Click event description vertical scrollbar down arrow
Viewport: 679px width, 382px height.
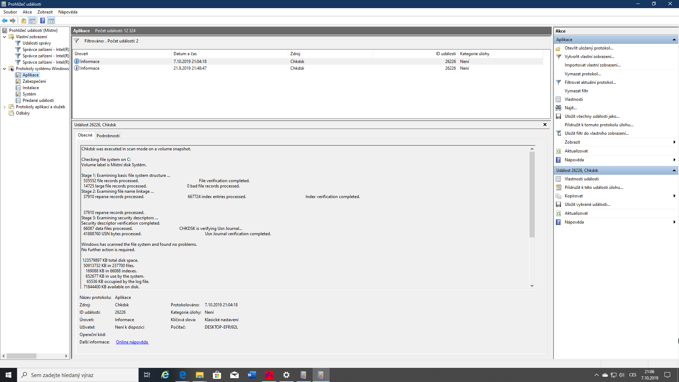pyautogui.click(x=532, y=286)
